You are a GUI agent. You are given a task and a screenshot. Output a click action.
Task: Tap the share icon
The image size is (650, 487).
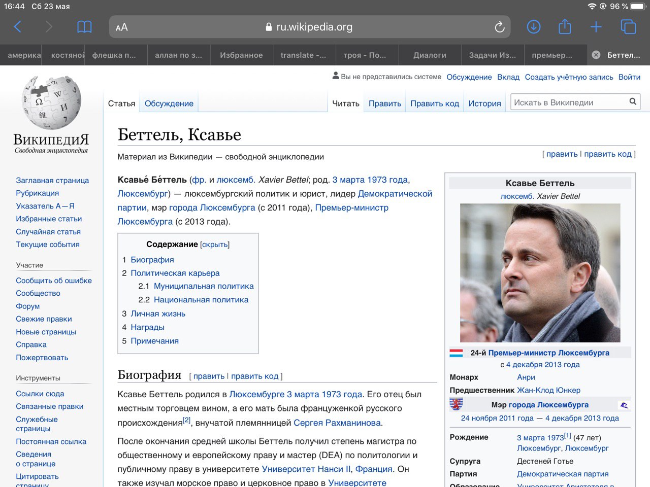(565, 26)
